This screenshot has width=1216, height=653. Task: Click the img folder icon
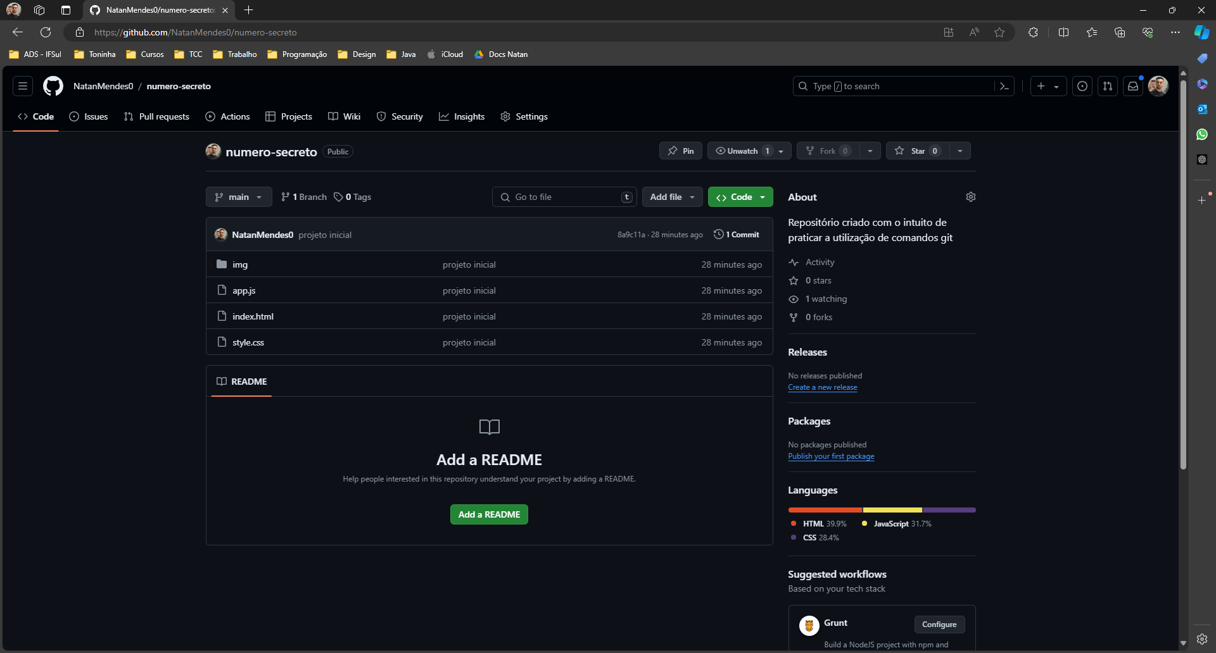point(222,264)
